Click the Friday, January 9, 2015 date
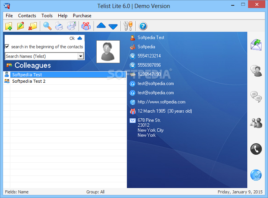The width and height of the screenshot is (268, 198). coord(240,192)
